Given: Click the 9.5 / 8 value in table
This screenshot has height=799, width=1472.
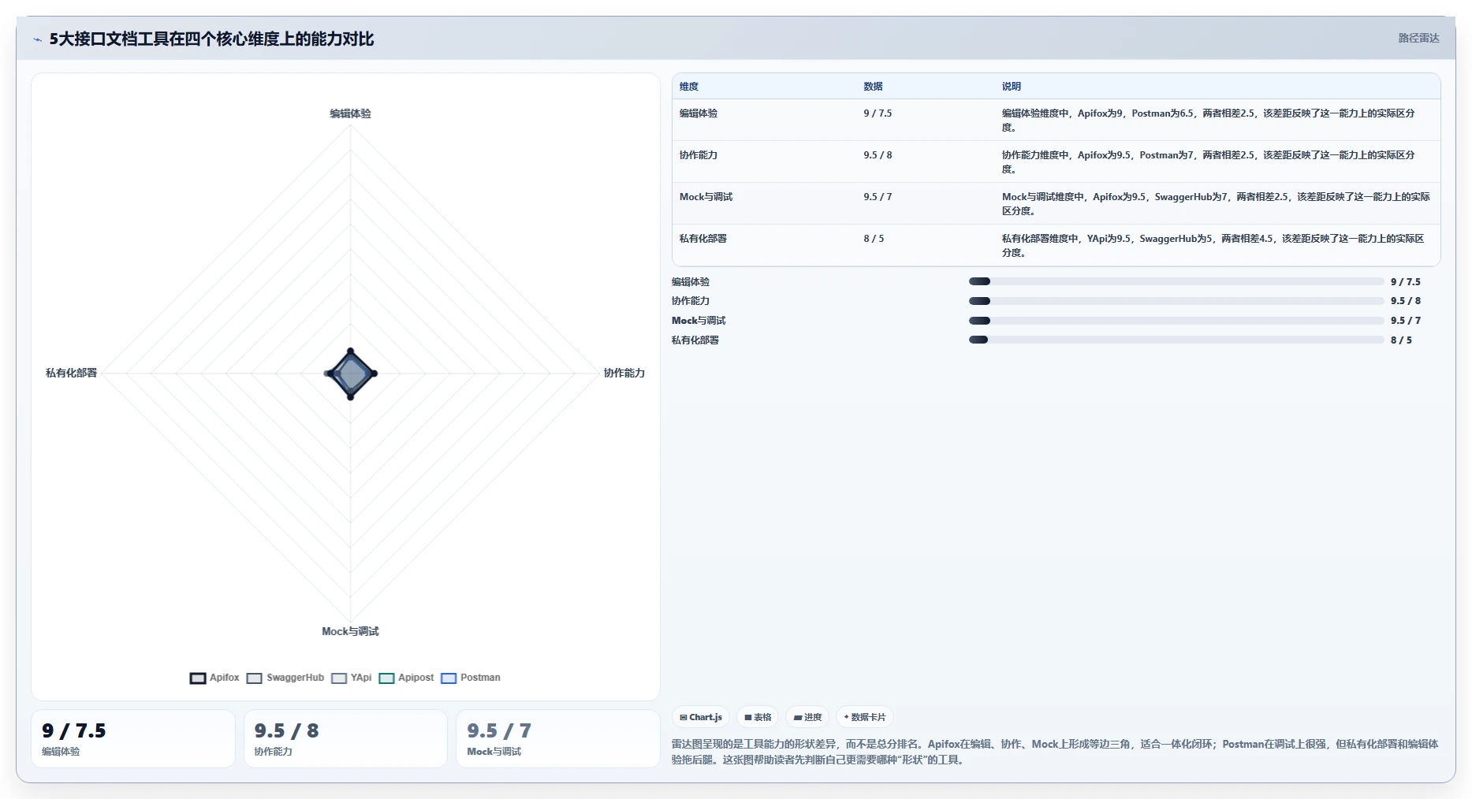Looking at the screenshot, I should tap(878, 155).
